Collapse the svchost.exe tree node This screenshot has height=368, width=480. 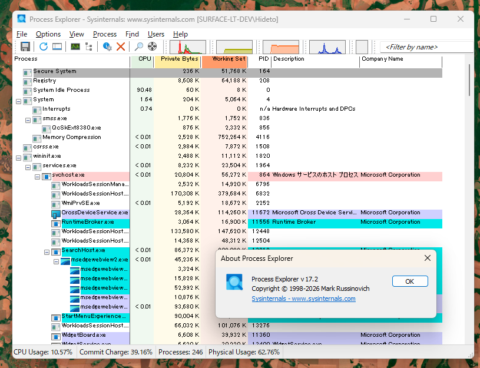(37, 177)
